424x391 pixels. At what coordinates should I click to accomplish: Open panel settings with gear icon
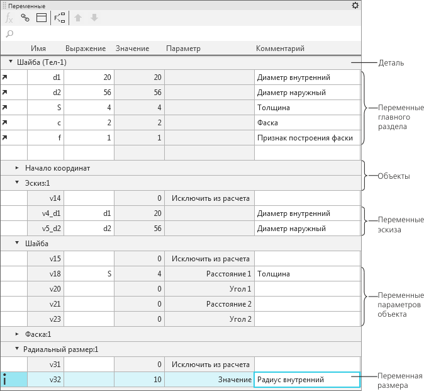[355, 6]
